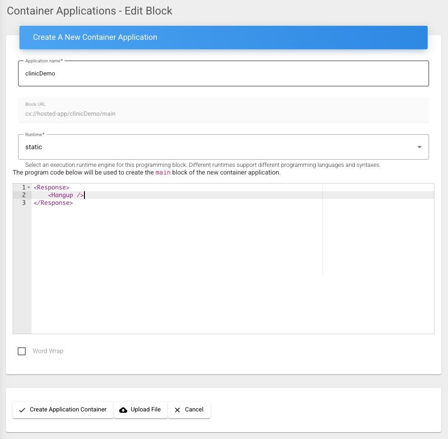The height and width of the screenshot is (439, 448).
Task: Collapse the fold arrow on line 1
Action: (29, 187)
